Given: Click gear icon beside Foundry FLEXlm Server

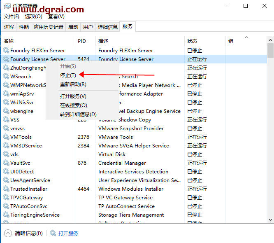Looking at the screenshot, I should coord(6,51).
